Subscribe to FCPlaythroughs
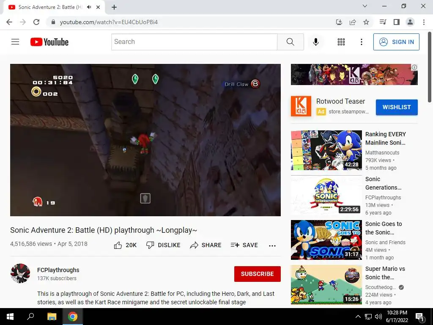The image size is (433, 325). tap(258, 274)
